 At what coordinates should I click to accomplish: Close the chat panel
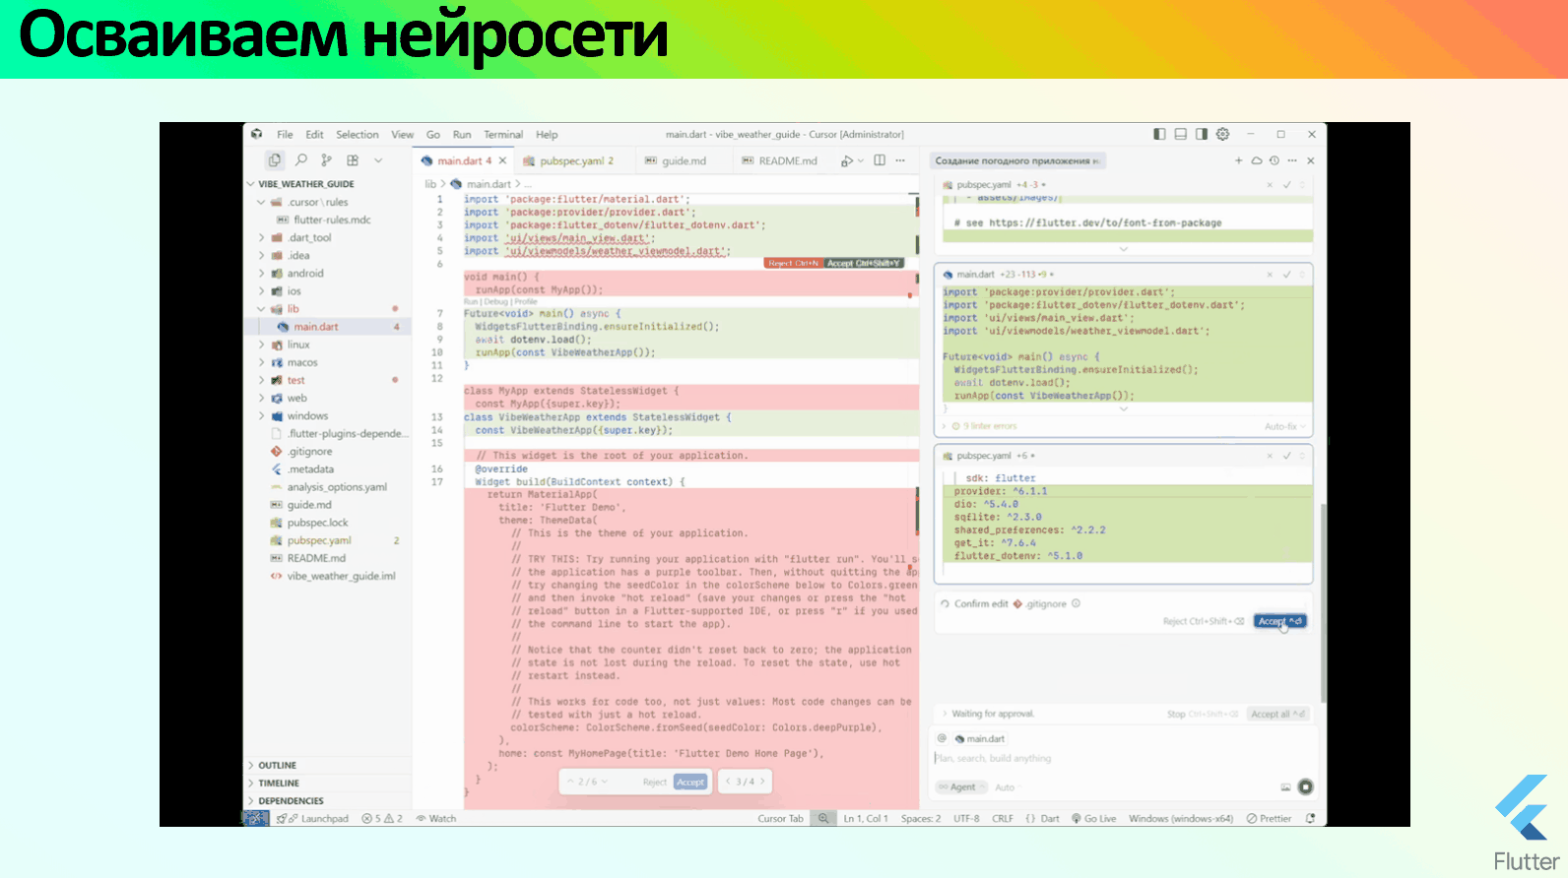(x=1310, y=160)
